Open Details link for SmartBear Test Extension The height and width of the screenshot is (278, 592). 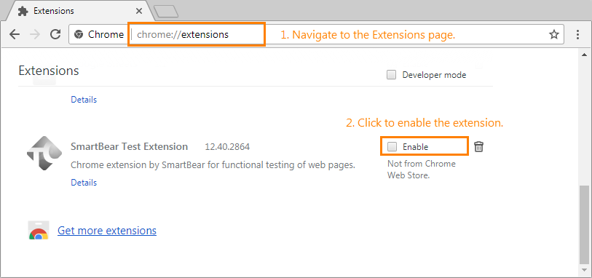pos(84,183)
